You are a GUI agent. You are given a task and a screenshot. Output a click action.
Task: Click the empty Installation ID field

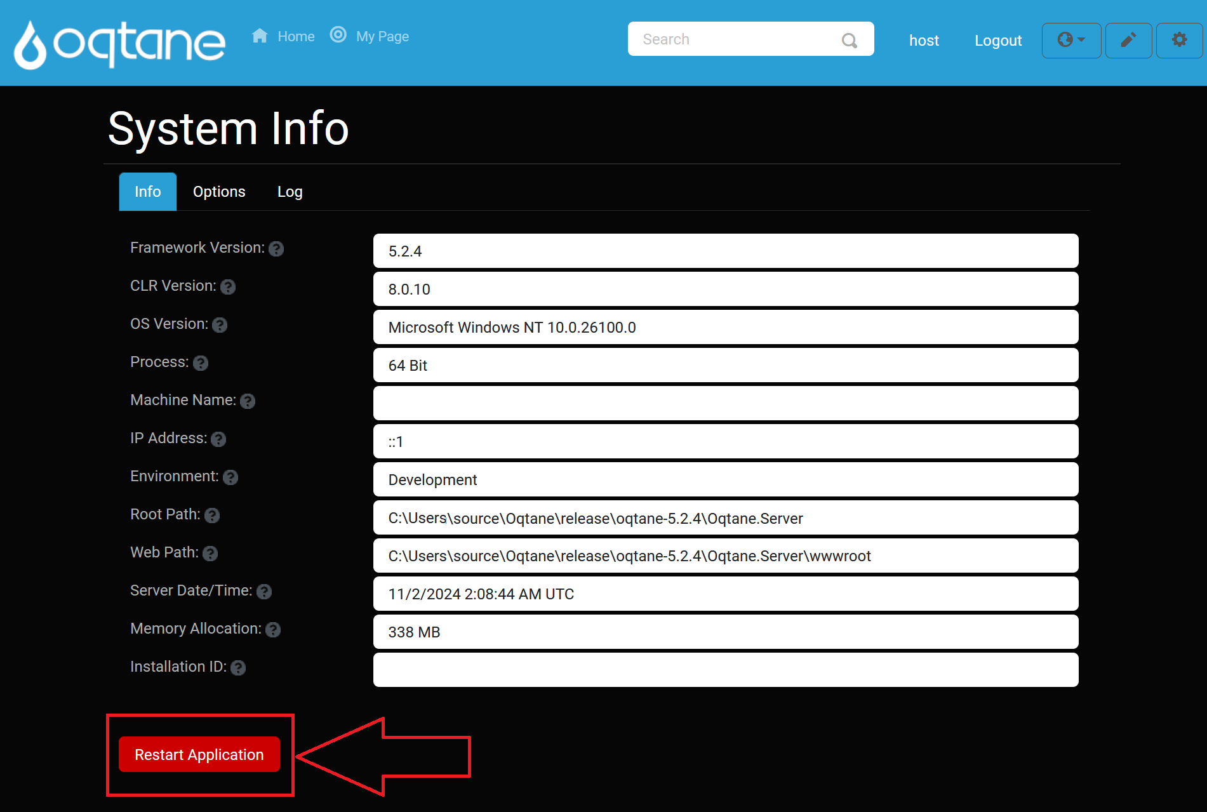(x=726, y=670)
